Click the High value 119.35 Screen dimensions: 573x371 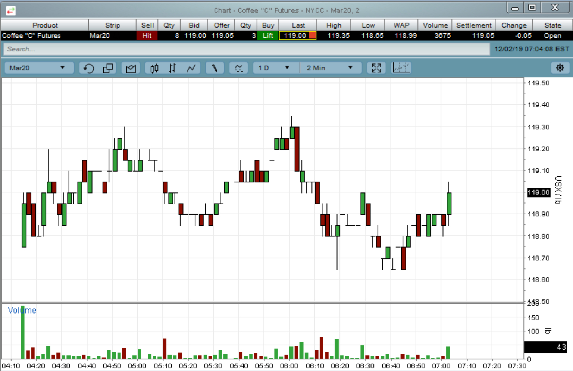point(338,35)
